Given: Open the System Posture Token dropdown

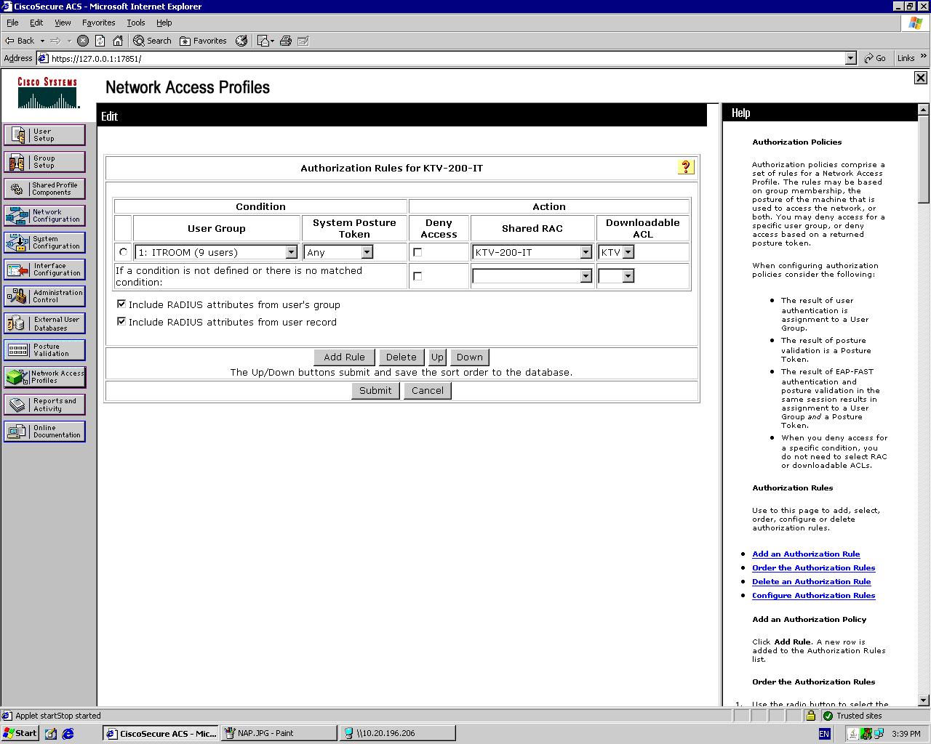Looking at the screenshot, I should (367, 252).
